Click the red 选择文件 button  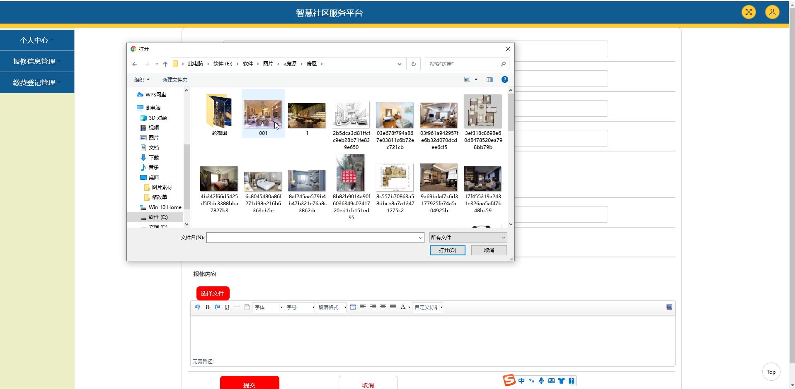pos(213,293)
